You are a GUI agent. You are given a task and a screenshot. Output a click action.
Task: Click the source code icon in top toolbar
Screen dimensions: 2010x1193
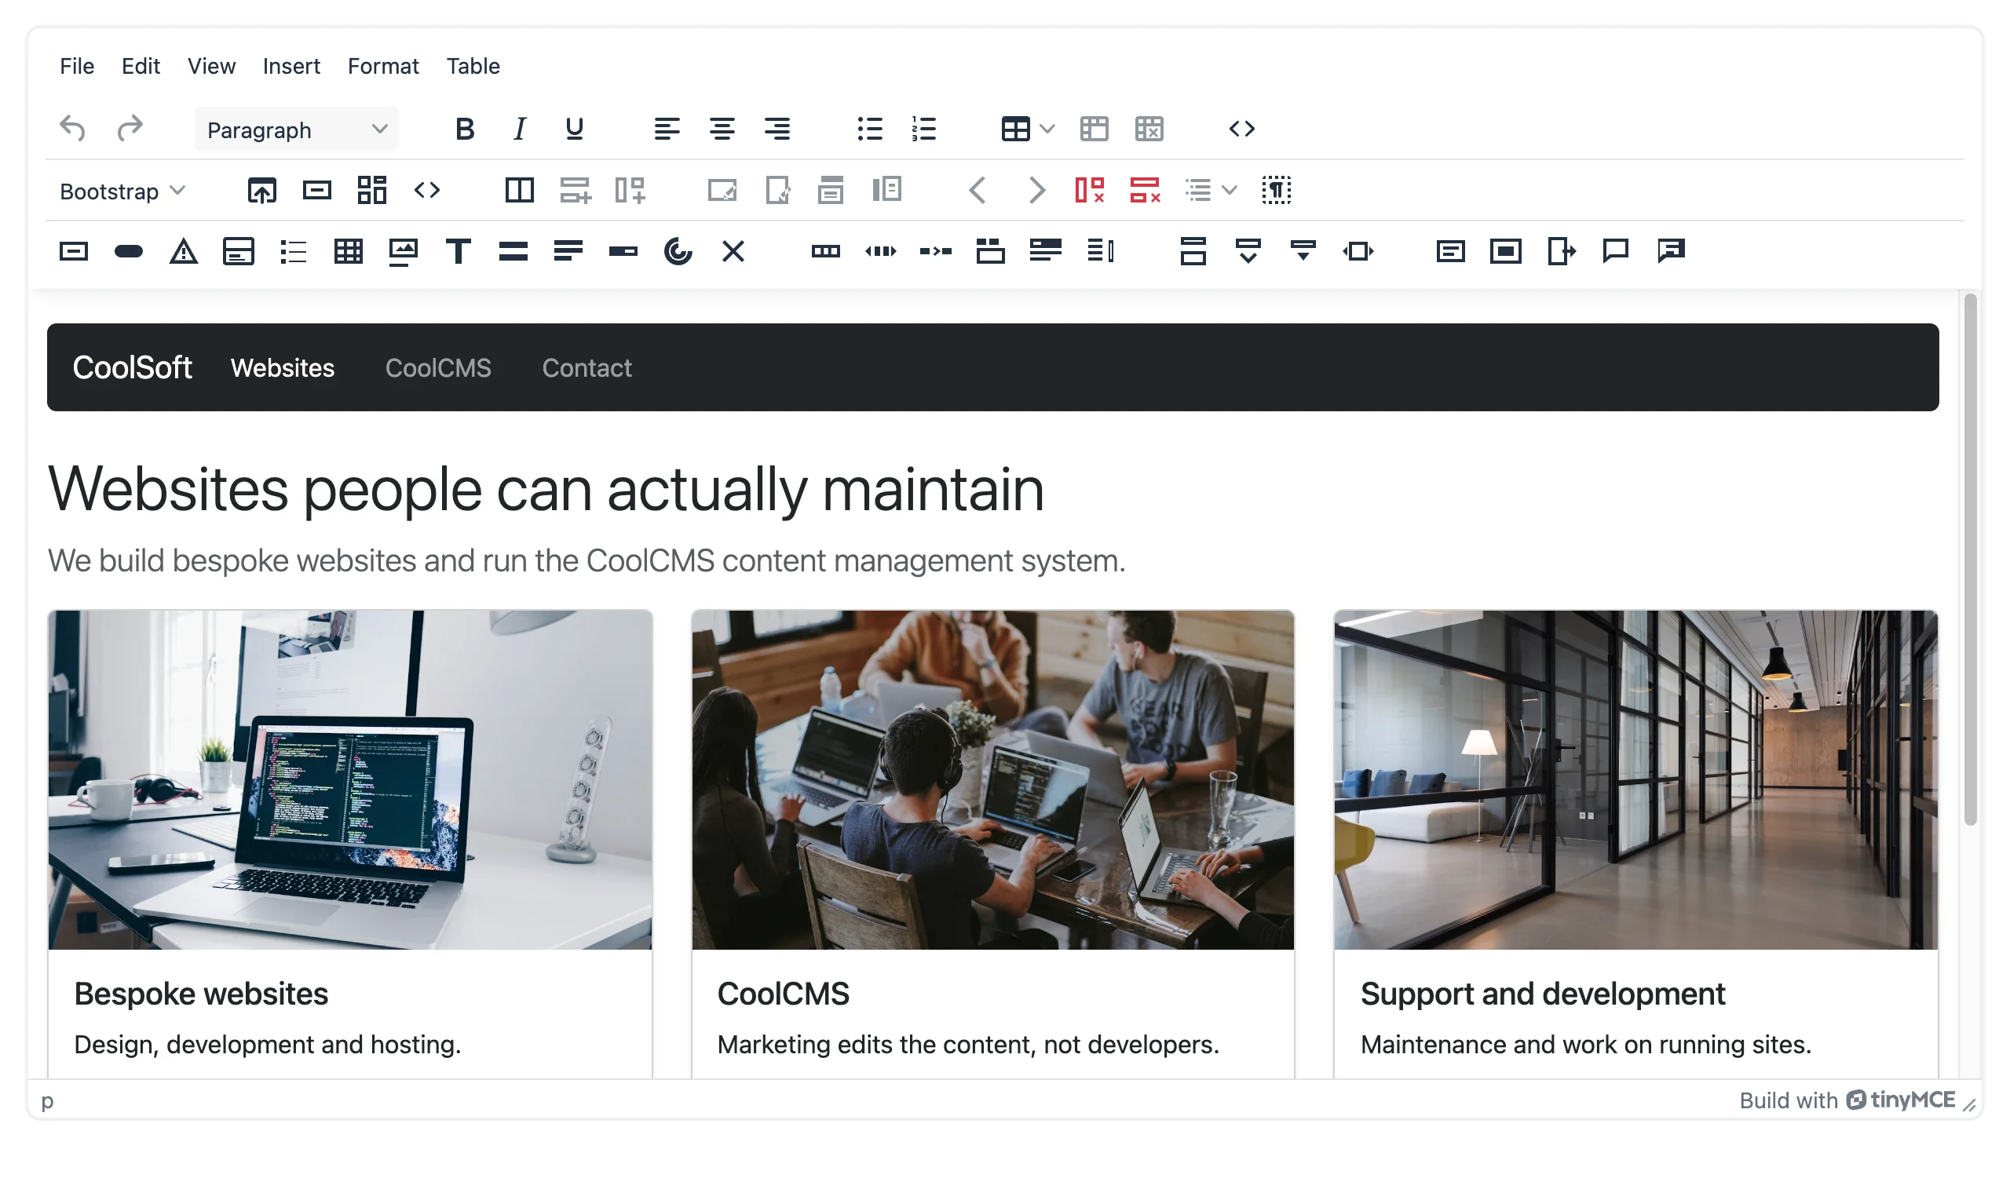coord(1241,129)
